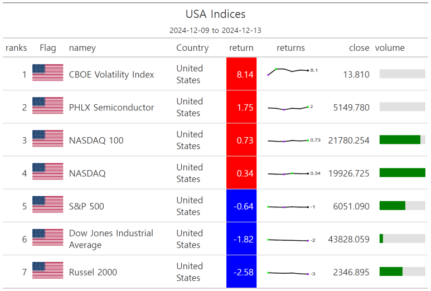Click the Country column header
The width and height of the screenshot is (431, 291).
192,48
